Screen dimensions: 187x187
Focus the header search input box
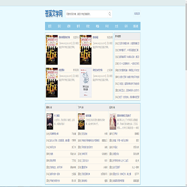click(x=87, y=14)
